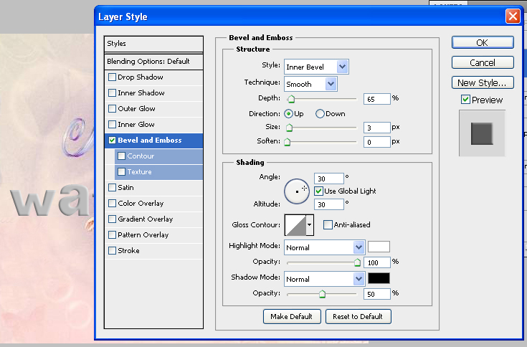
Task: Uncheck the Preview checkbox
Action: click(465, 100)
